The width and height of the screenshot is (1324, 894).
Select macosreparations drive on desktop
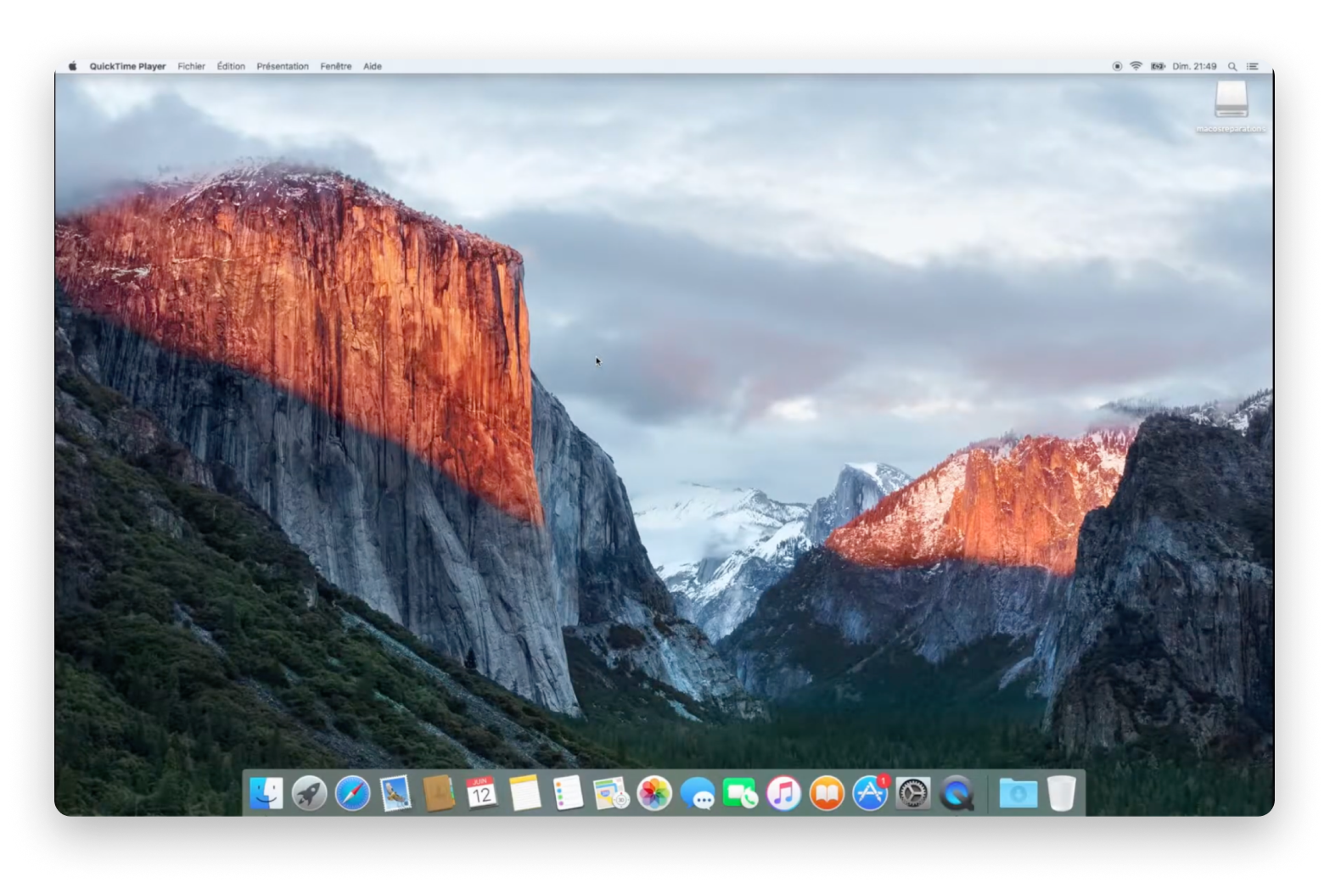tap(1231, 107)
